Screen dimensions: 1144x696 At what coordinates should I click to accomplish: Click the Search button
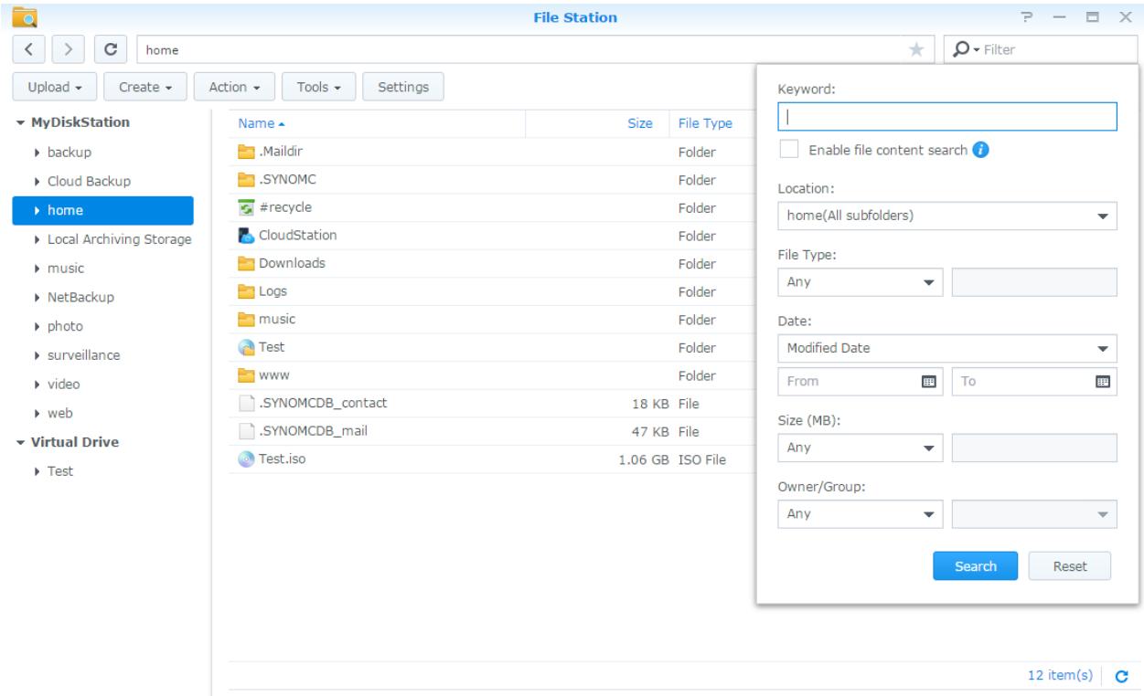click(975, 566)
